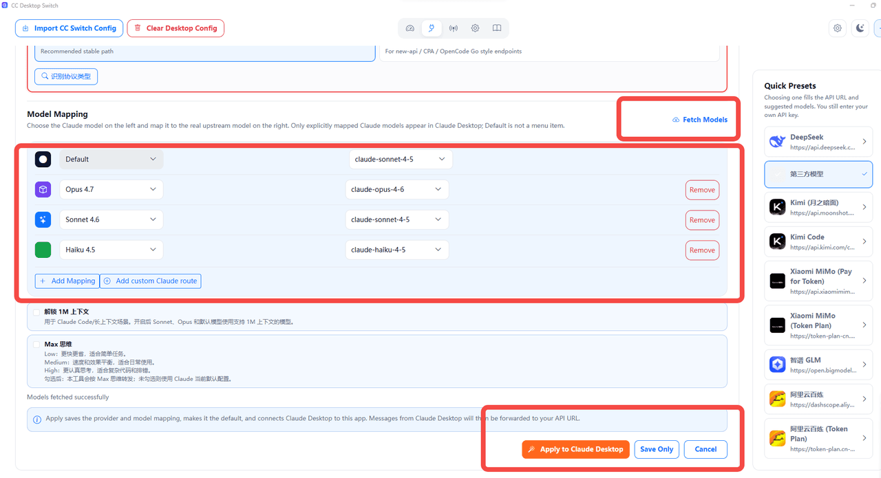Expand the claude-haiku-4-5 upstream dropdown
Screen dimensions: 881x478
397,250
